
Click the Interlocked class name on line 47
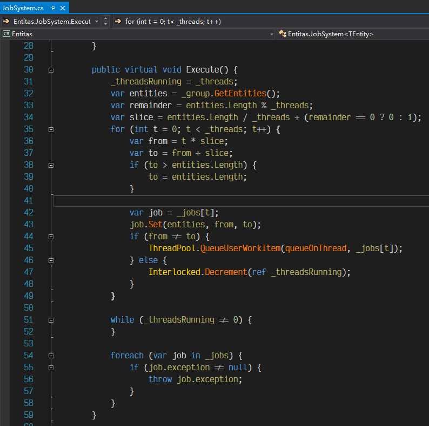(175, 272)
